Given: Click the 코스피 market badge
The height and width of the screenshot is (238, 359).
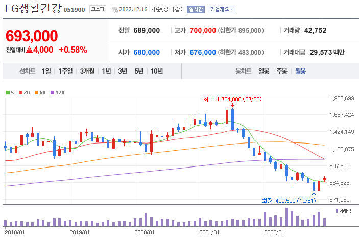Looking at the screenshot, I should pyautogui.click(x=98, y=9).
